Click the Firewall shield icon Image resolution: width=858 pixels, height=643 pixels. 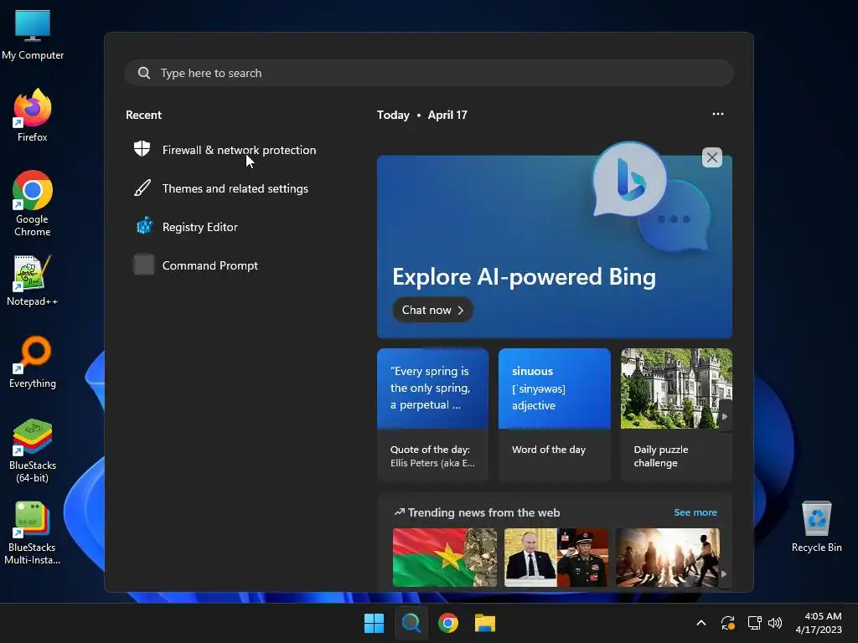(142, 148)
